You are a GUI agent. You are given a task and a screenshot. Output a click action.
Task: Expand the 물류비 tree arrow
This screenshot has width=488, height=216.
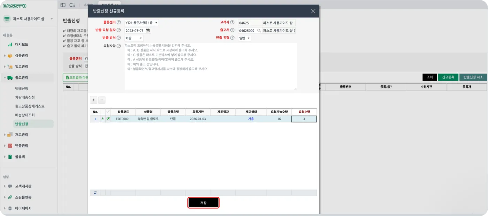5,157
